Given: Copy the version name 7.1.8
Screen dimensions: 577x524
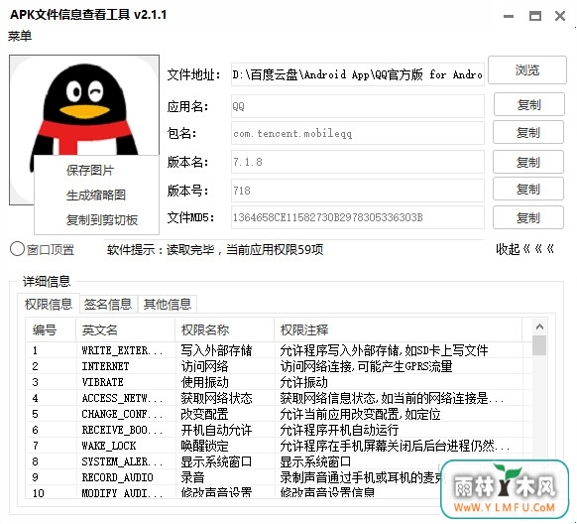Looking at the screenshot, I should 528,162.
